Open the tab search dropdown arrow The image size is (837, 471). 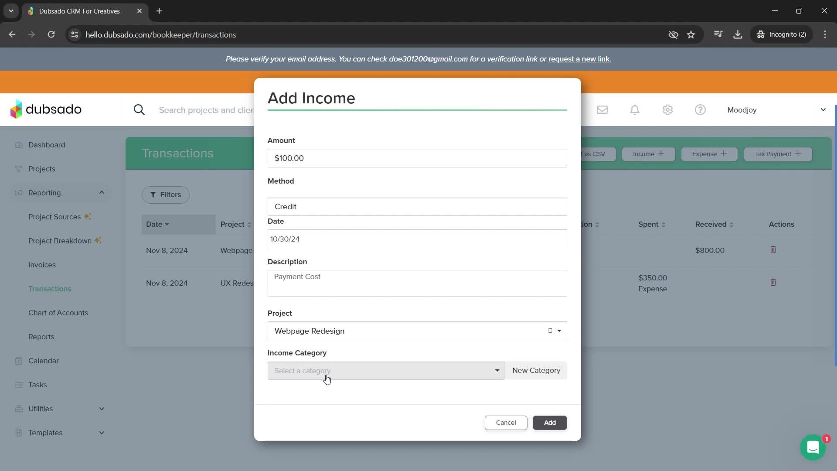click(11, 11)
